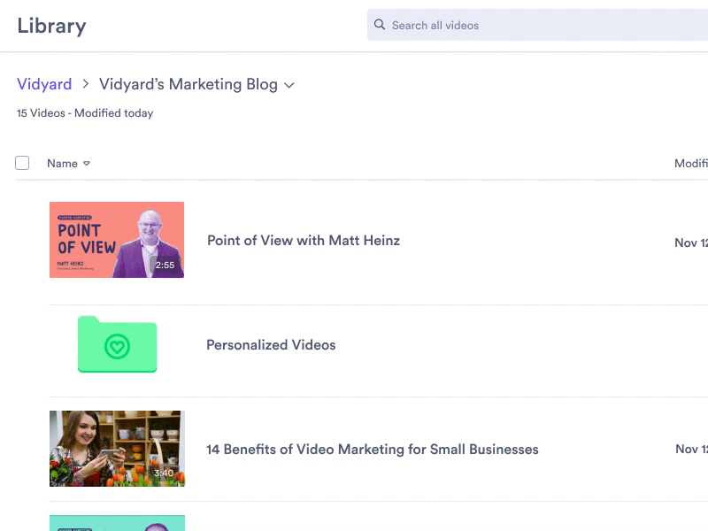This screenshot has height=531, width=708.
Task: Click the modified date on the Point of View row
Action: click(x=691, y=242)
